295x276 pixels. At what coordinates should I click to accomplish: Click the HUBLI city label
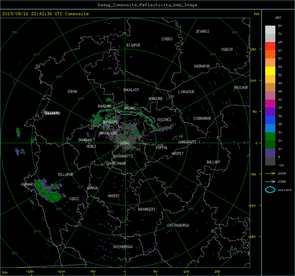tap(91, 146)
